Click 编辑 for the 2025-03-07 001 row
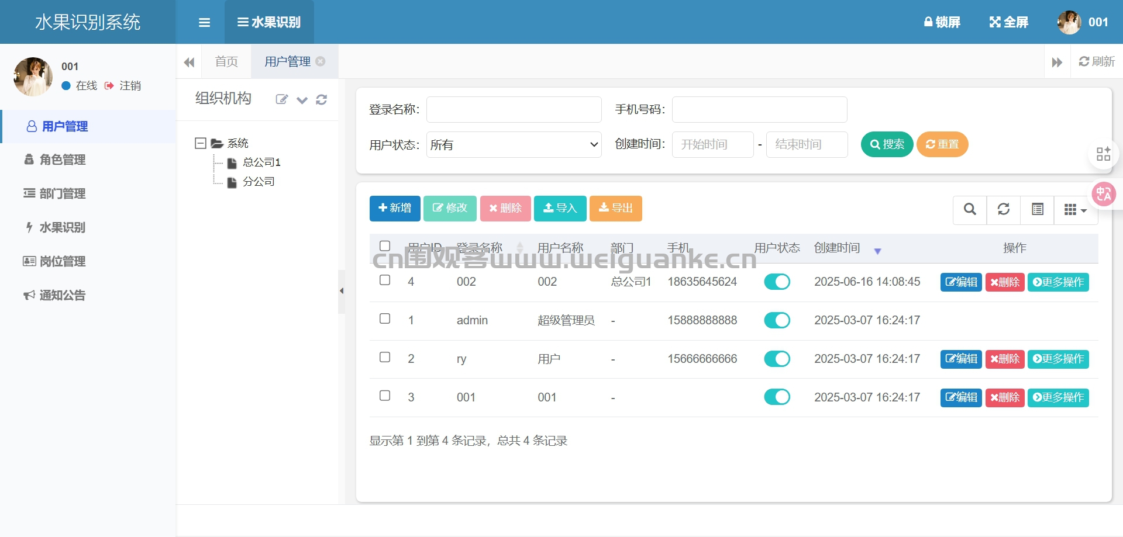1123x537 pixels. tap(961, 397)
